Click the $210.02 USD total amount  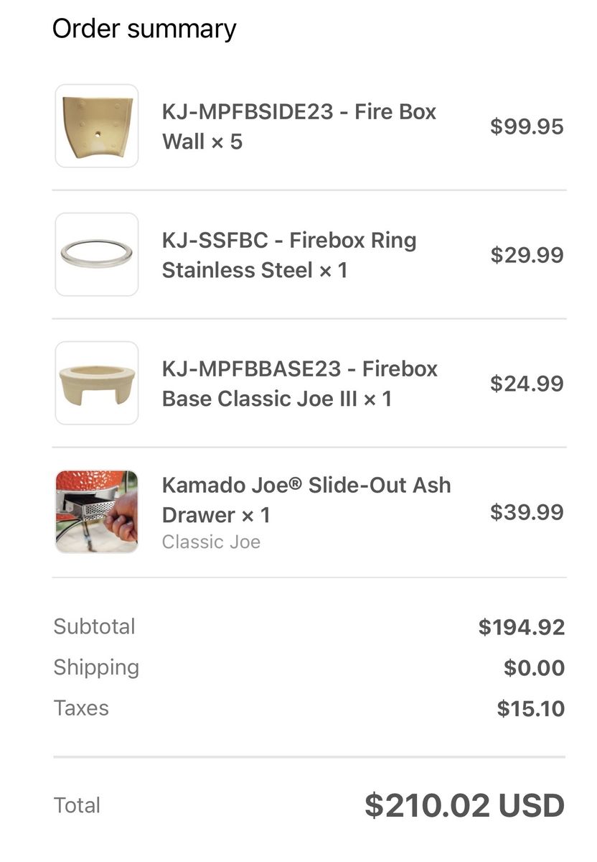pyautogui.click(x=464, y=805)
